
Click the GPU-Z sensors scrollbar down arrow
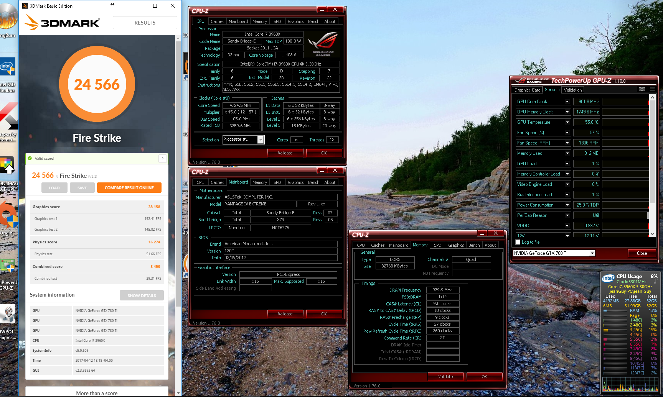click(652, 234)
